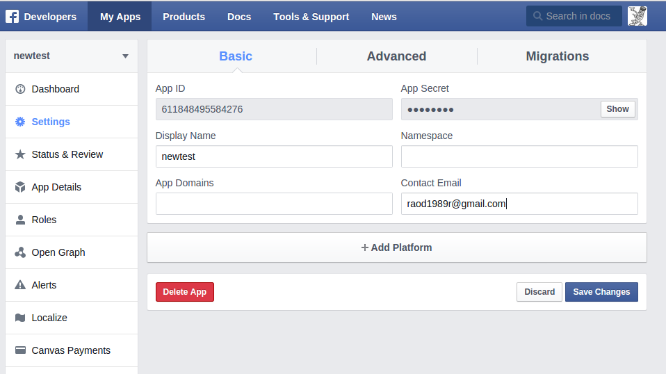
Task: Click the App Domains input field
Action: 274,204
